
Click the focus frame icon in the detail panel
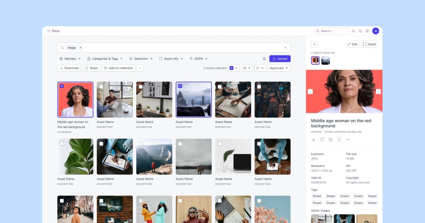coord(339,139)
